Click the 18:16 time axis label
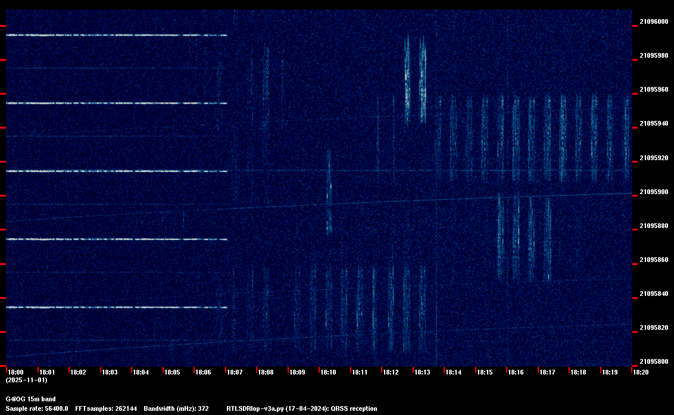 click(x=516, y=372)
